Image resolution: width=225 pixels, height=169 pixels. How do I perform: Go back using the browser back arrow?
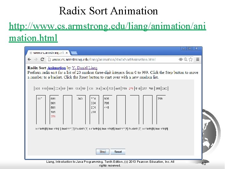[29, 59]
